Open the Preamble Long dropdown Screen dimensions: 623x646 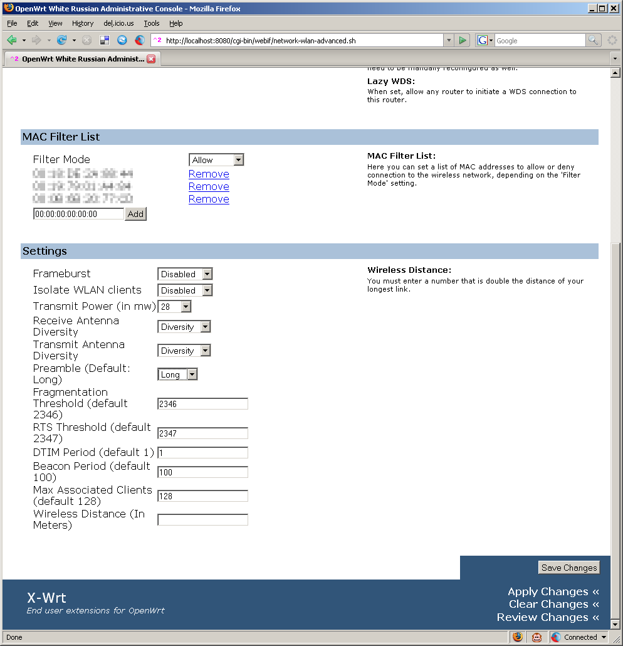pos(177,374)
